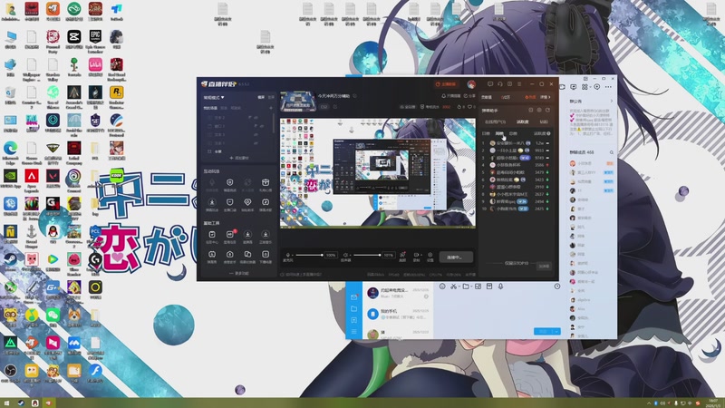The height and width of the screenshot is (408, 725).
Task: Open Windows Start menu on taskbar
Action: [x=6, y=403]
